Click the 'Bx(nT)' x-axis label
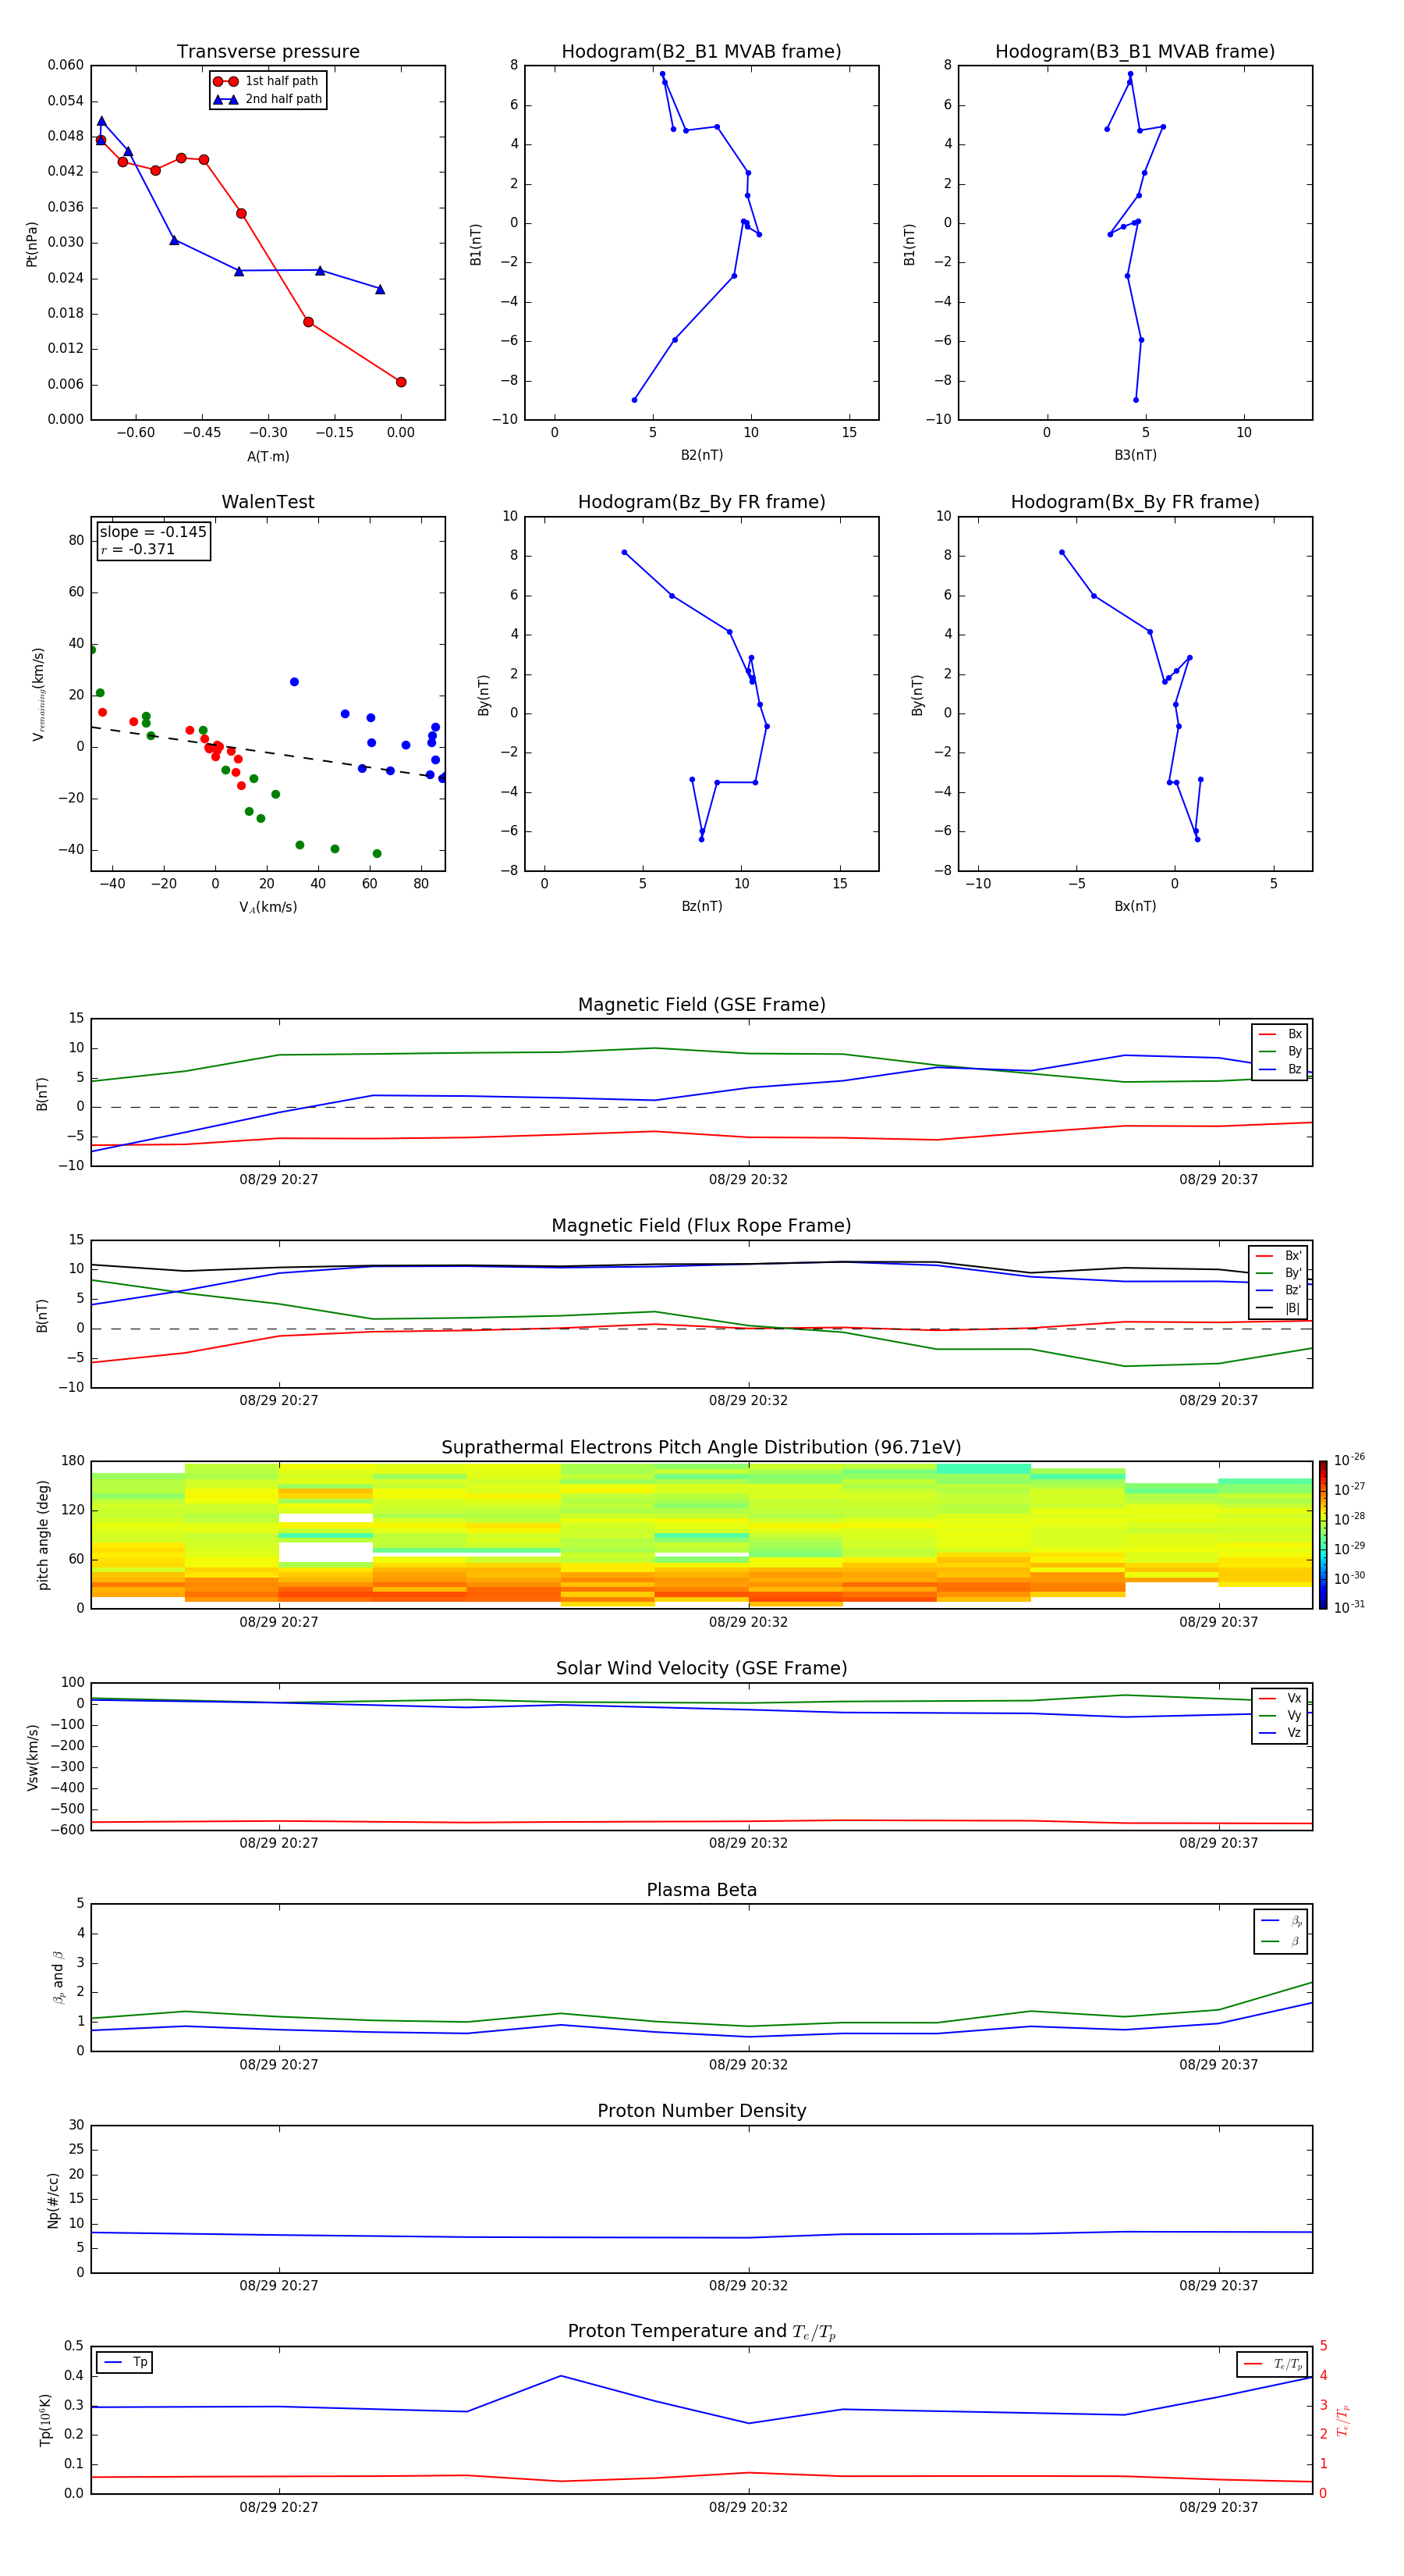Viewport: 1404px width, 2576px height. [x=1135, y=906]
